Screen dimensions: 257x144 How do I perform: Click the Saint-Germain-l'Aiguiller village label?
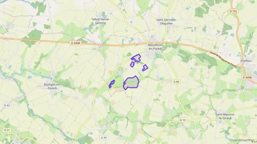pos(166,22)
